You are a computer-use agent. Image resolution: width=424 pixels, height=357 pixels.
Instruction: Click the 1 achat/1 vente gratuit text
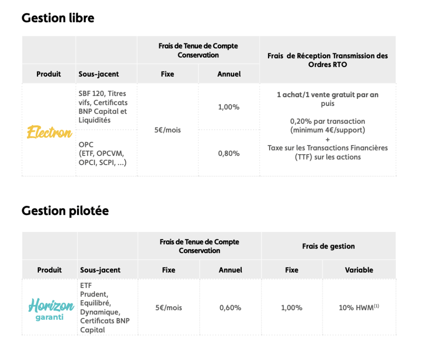pyautogui.click(x=328, y=95)
